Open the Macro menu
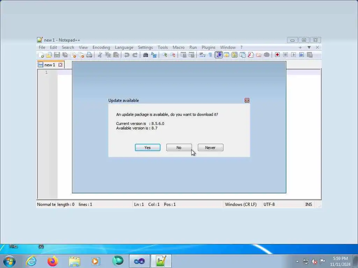Screen dimensions: 358x268 coord(179,47)
